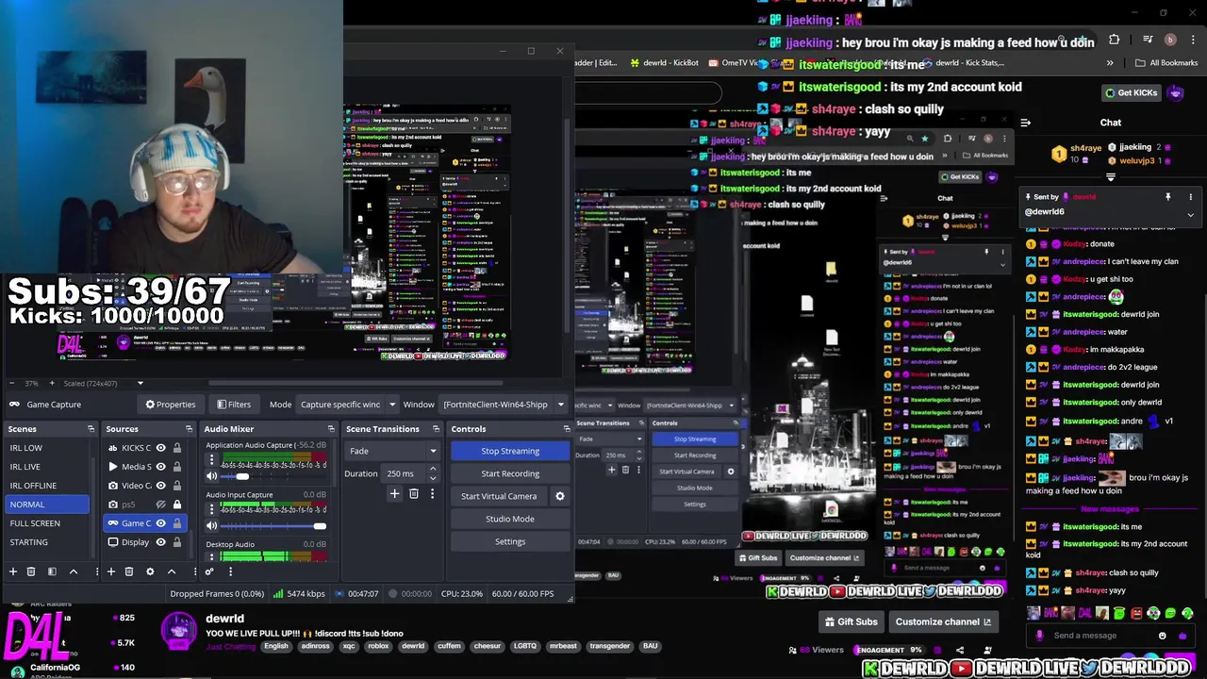Click Stop Streaming button
The width and height of the screenshot is (1207, 679).
click(x=510, y=451)
